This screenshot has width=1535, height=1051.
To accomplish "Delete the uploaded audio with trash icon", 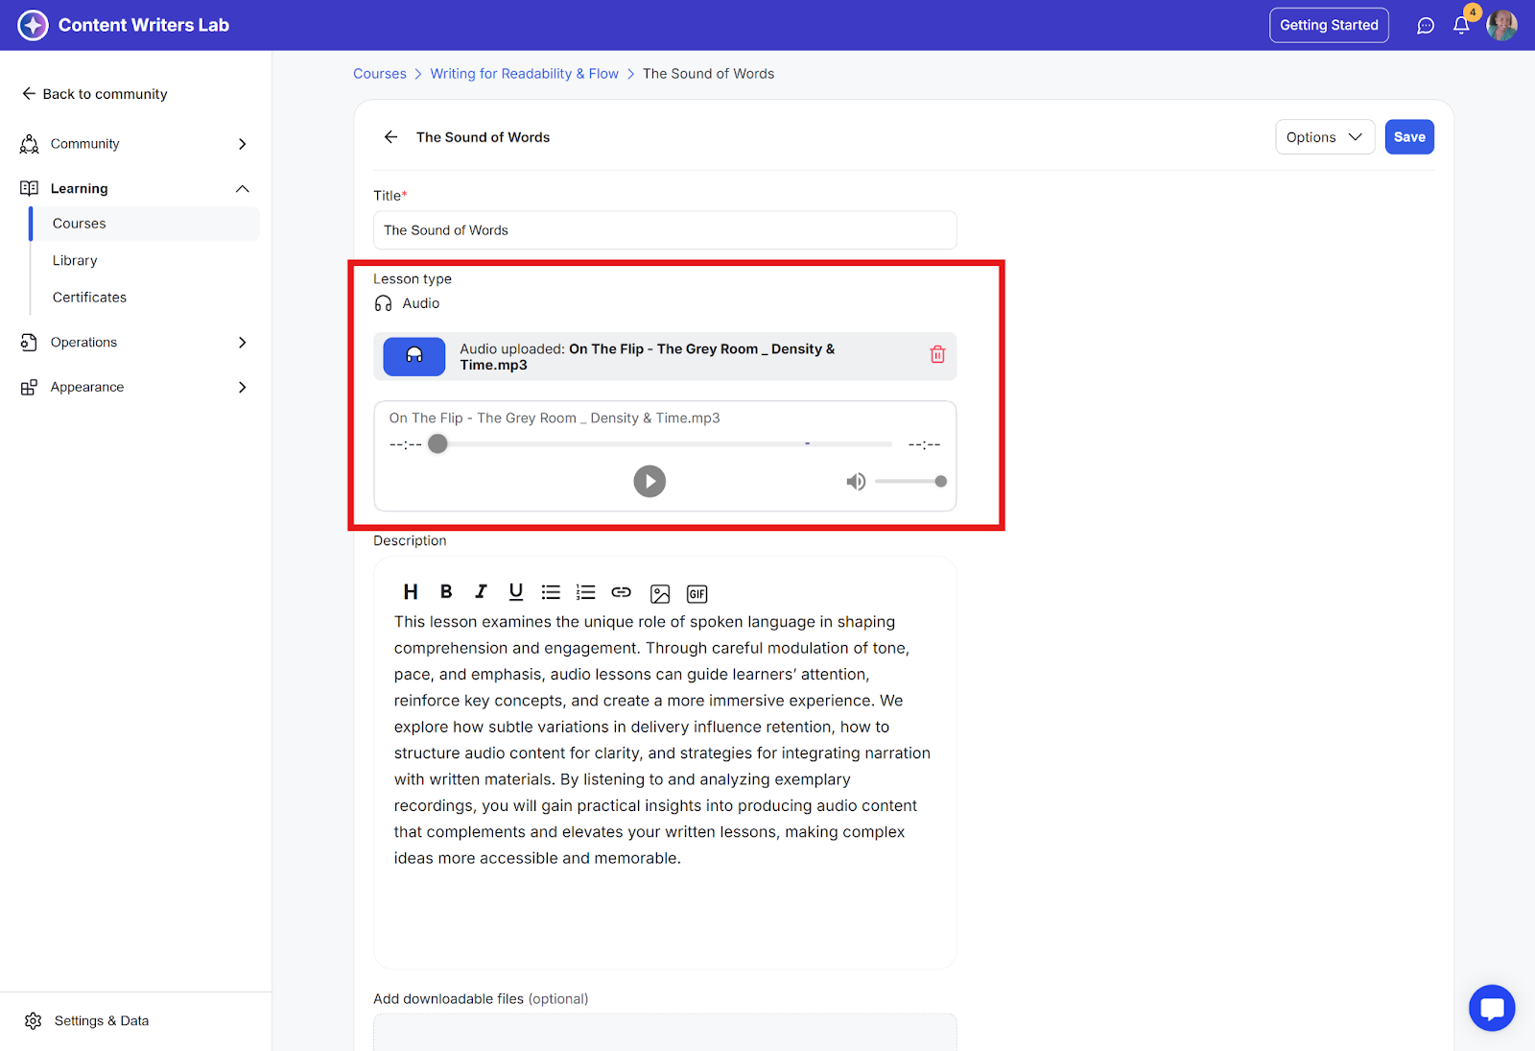I will 937,354.
